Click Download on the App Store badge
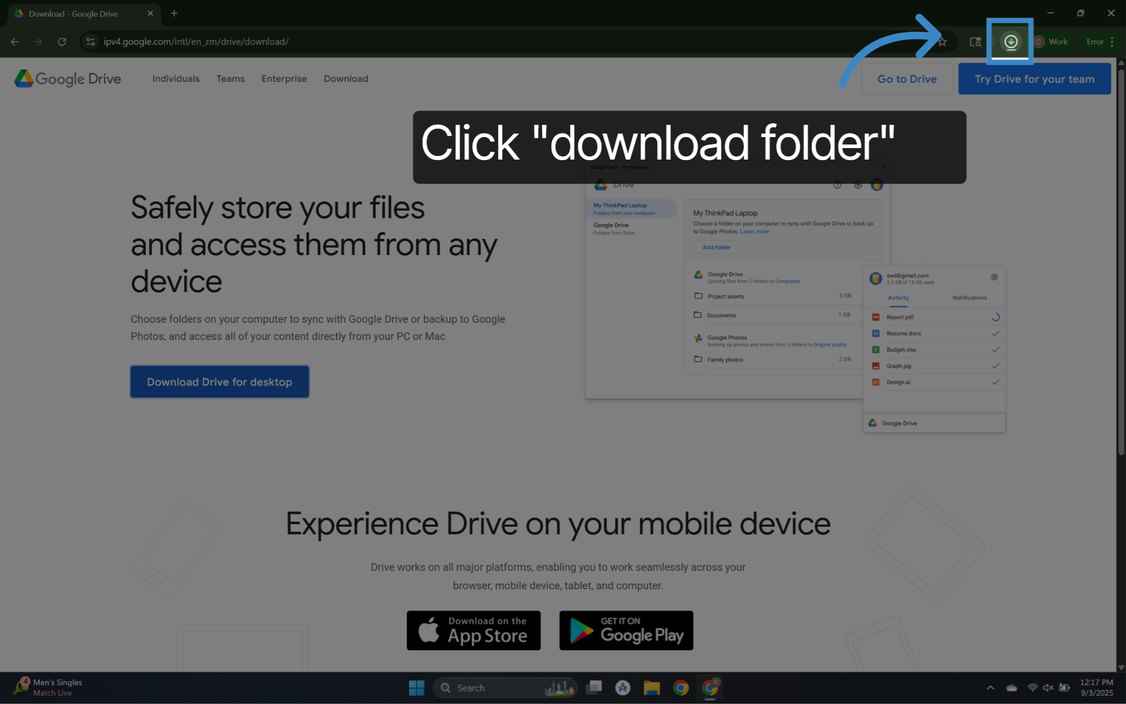This screenshot has width=1126, height=704. pyautogui.click(x=474, y=630)
